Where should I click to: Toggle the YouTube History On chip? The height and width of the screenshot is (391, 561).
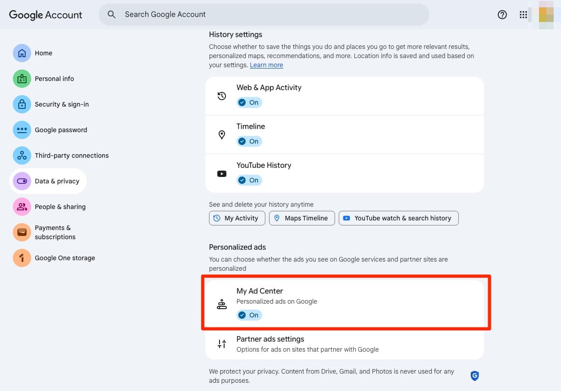pyautogui.click(x=249, y=180)
